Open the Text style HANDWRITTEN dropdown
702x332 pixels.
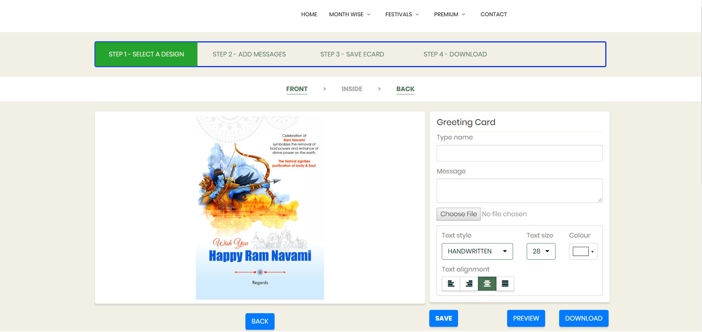coord(477,251)
